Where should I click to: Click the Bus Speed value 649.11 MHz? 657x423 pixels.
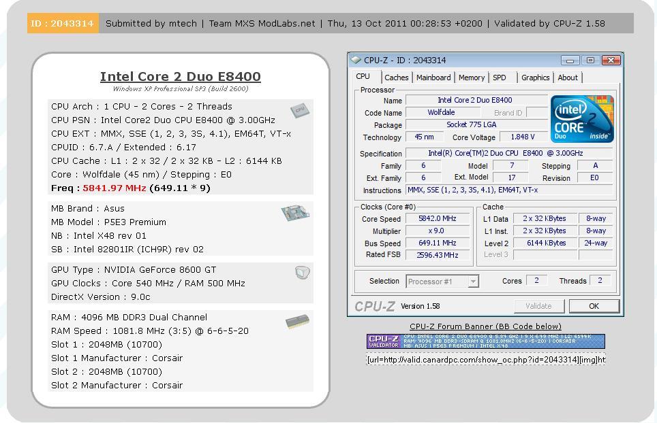click(x=438, y=243)
